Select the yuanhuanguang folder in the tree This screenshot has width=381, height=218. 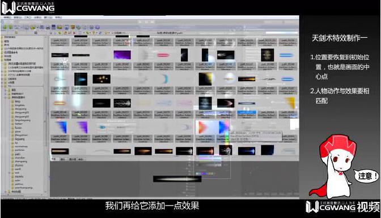[x=24, y=188]
